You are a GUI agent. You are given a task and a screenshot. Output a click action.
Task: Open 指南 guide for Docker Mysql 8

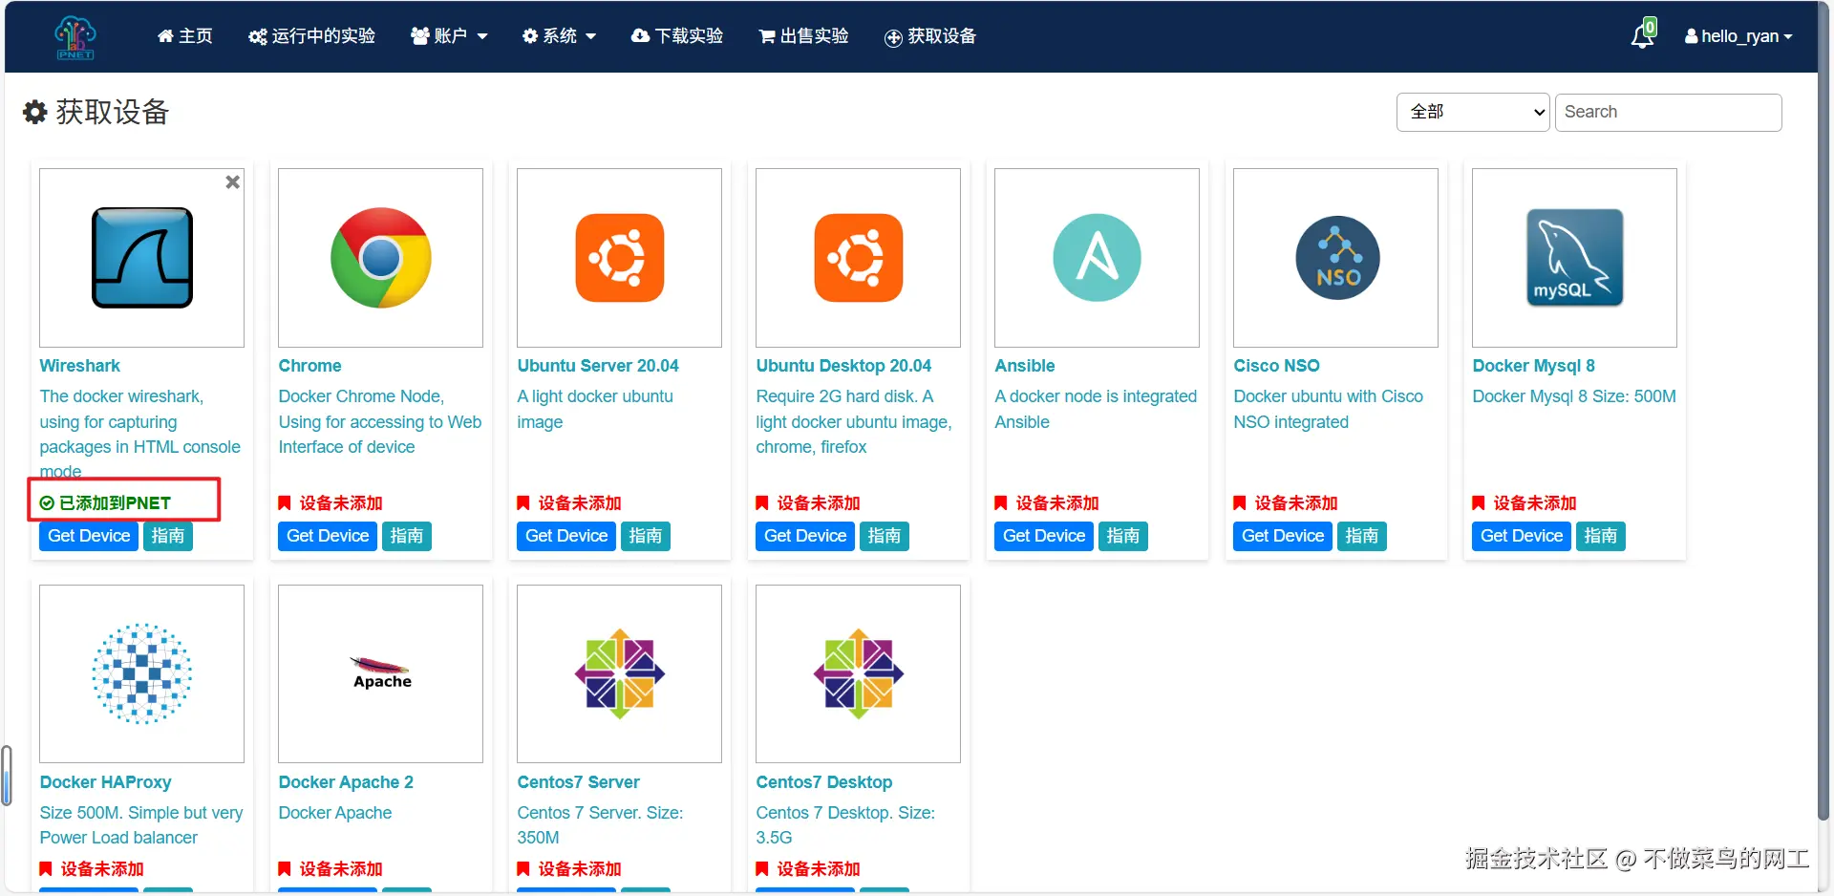1601,536
